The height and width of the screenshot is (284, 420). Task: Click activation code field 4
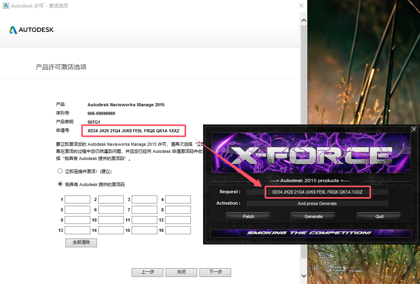coord(178,199)
